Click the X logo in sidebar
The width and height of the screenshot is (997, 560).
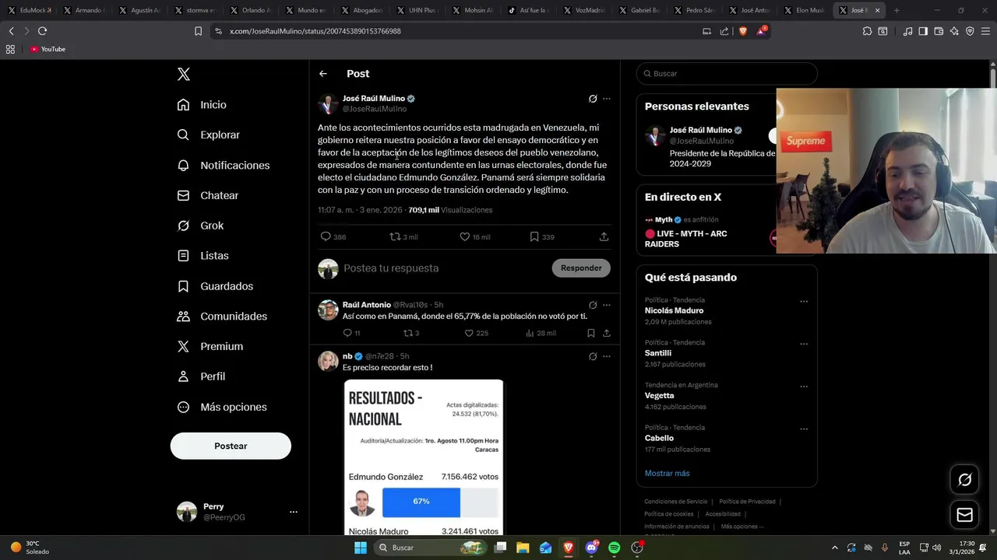tap(184, 74)
